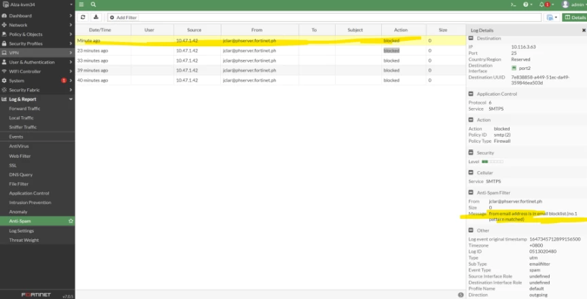587x299 pixels.
Task: Toggle the Details panel button
Action: coord(575,17)
